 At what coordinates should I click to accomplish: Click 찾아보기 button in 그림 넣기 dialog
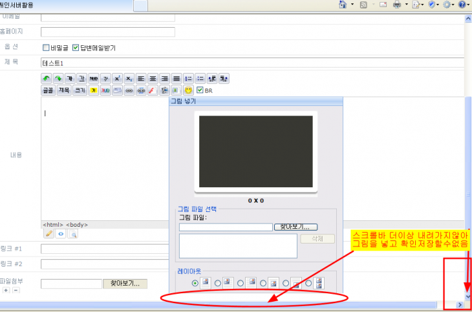pos(296,227)
